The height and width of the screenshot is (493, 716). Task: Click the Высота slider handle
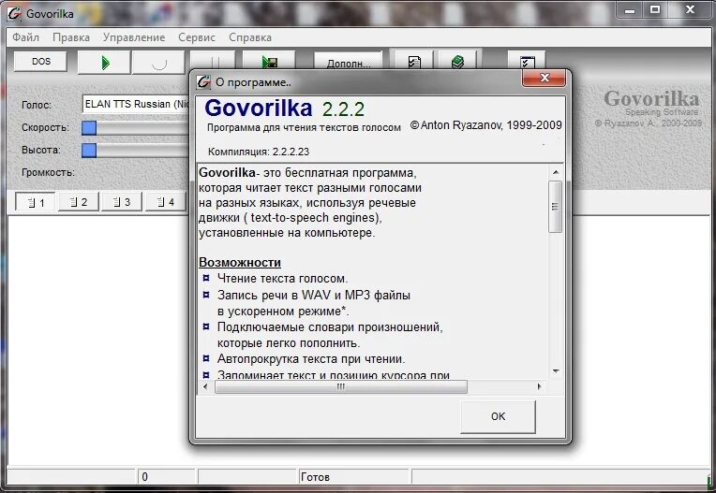(x=89, y=151)
